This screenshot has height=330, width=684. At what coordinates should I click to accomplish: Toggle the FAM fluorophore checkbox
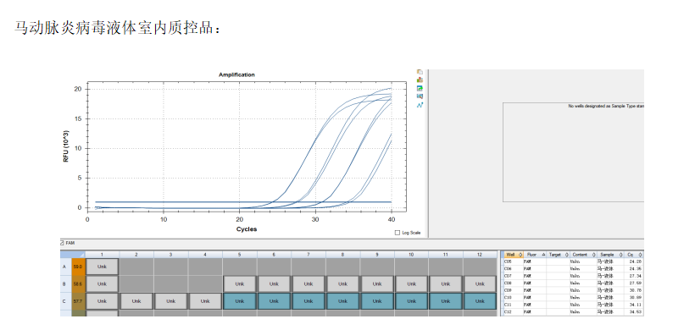pyautogui.click(x=62, y=243)
